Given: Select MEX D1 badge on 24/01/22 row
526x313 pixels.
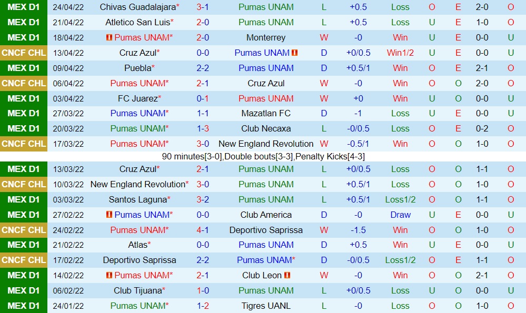Looking at the screenshot, I should pyautogui.click(x=24, y=306).
